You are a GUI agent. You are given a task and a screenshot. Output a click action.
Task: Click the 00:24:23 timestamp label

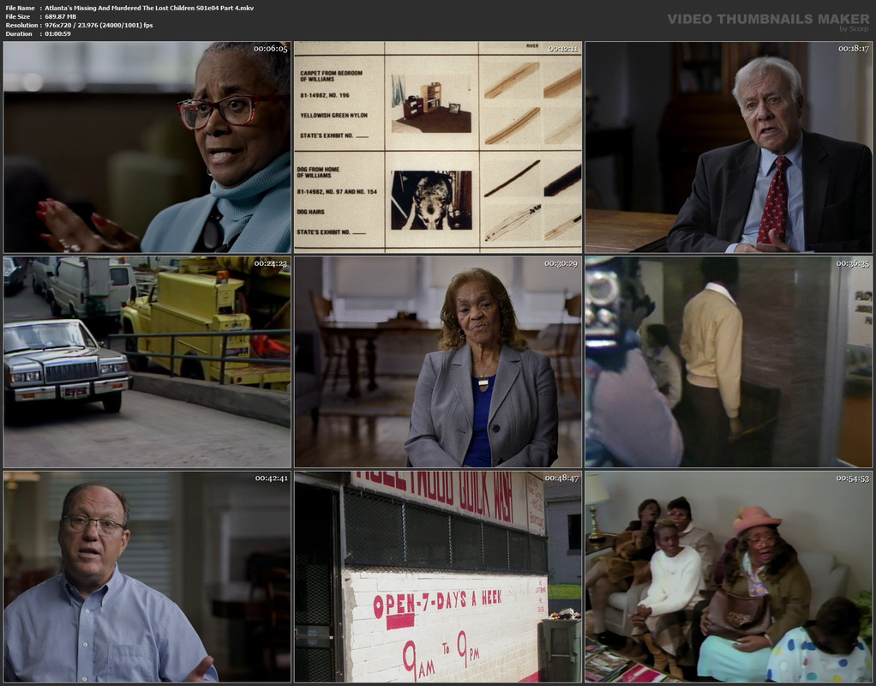(x=270, y=263)
